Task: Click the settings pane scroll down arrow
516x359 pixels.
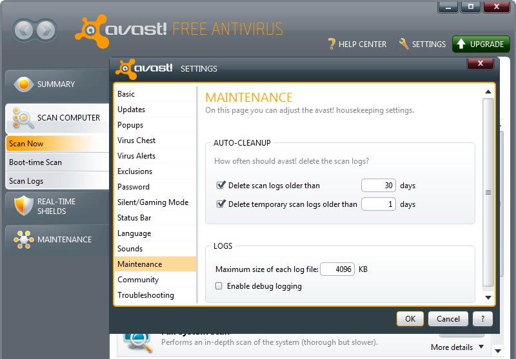Action: (x=488, y=298)
